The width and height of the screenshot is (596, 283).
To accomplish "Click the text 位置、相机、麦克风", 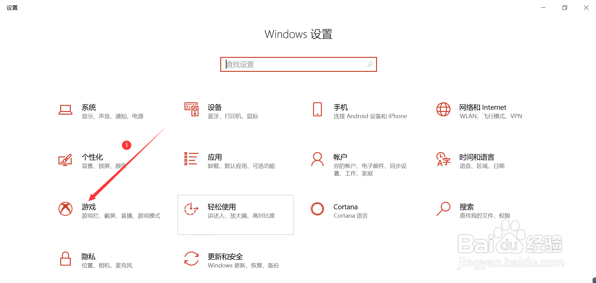I will [107, 266].
